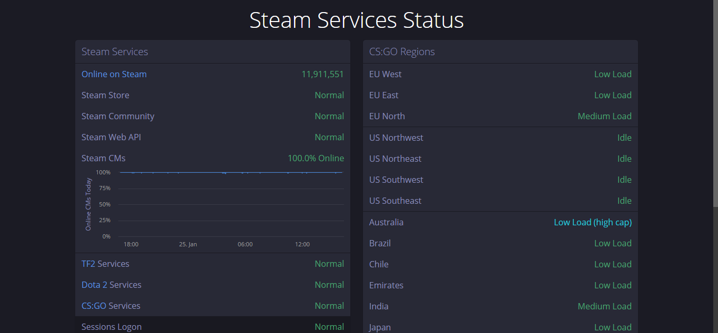
Task: Click the Emirates region name
Action: click(x=386, y=285)
